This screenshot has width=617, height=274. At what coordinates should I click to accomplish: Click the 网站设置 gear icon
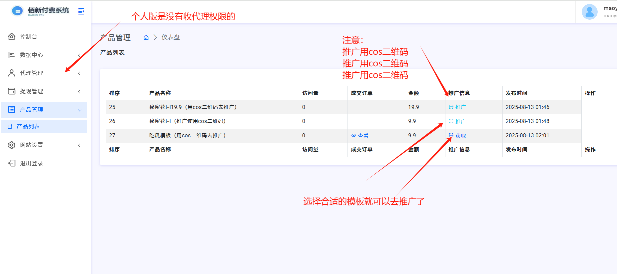(12, 145)
